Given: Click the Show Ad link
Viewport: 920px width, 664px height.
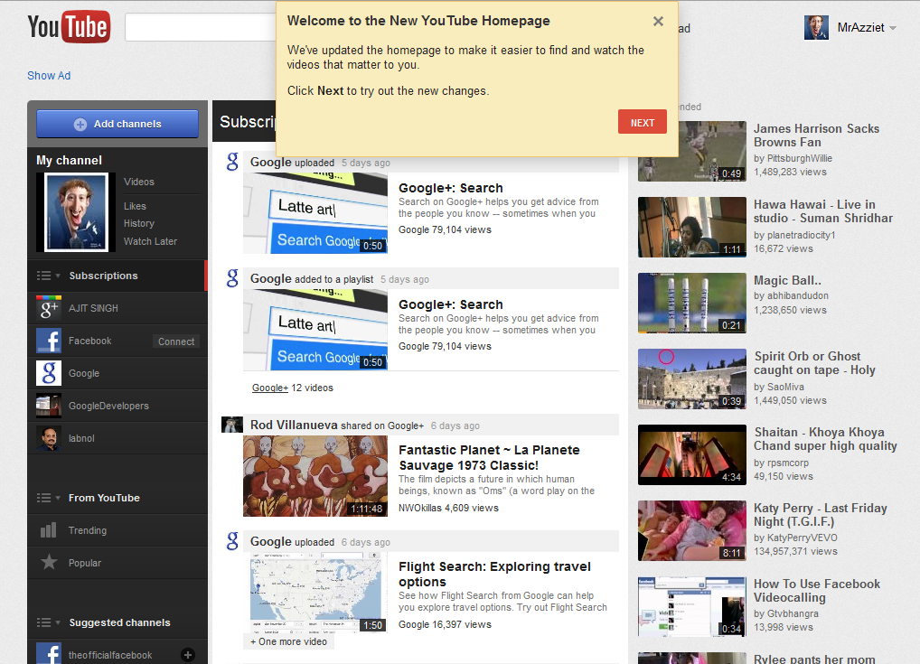Looking at the screenshot, I should [x=48, y=75].
